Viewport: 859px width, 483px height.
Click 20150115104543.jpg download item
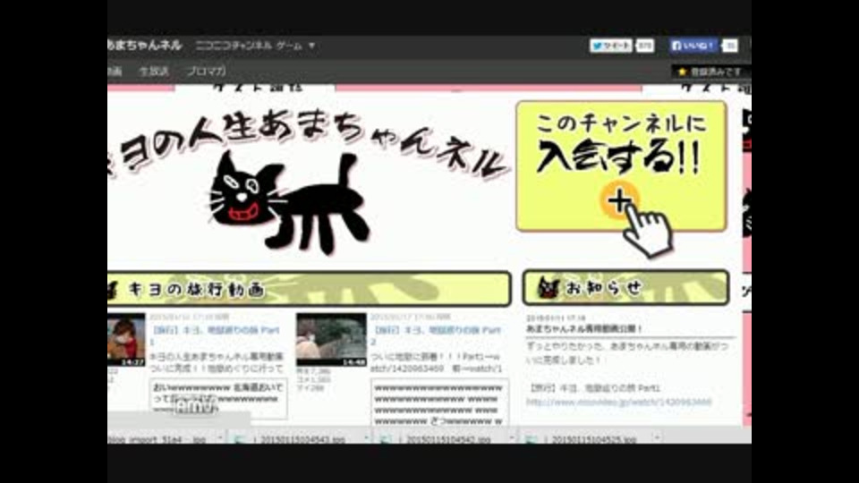click(302, 439)
